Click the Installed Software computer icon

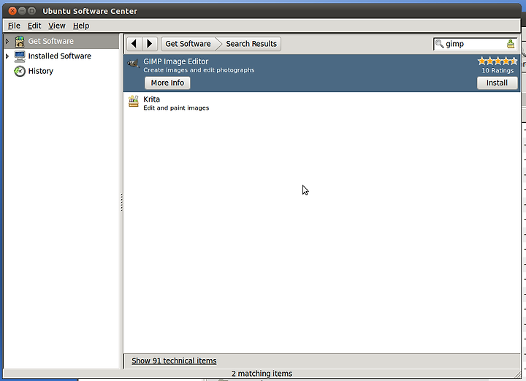tap(20, 56)
